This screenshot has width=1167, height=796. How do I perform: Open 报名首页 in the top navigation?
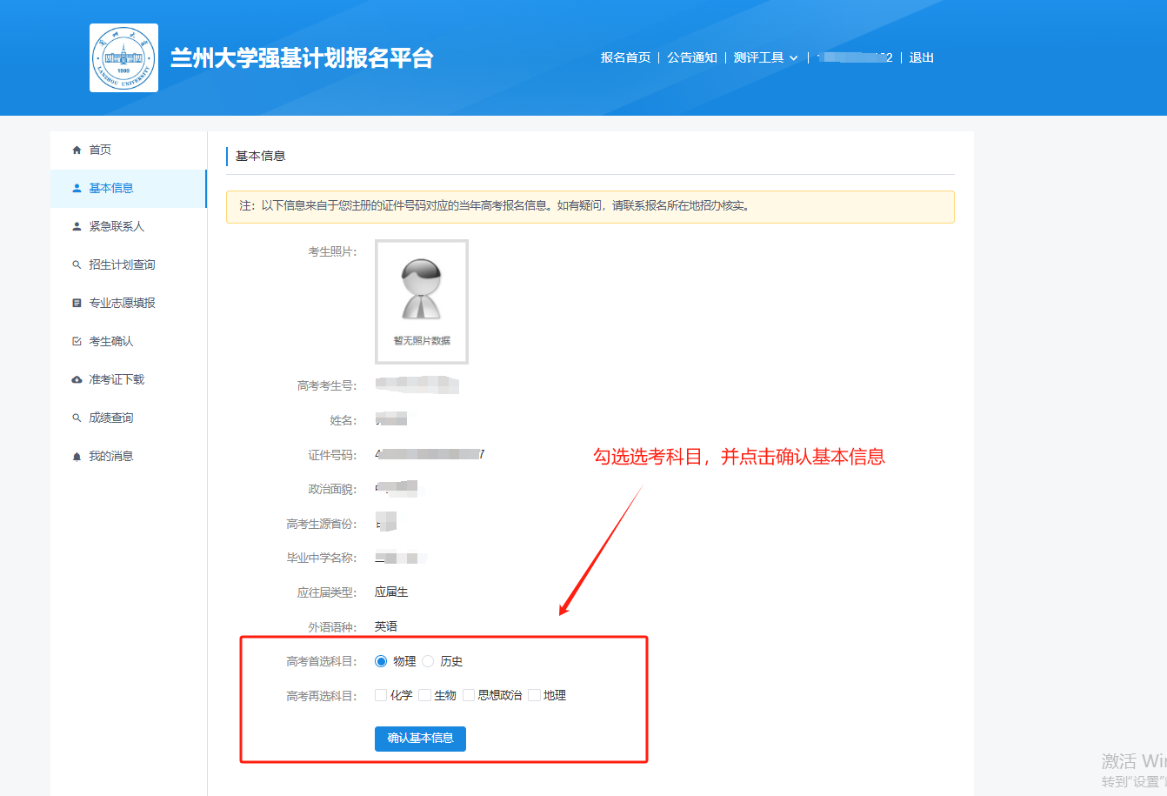tap(625, 57)
